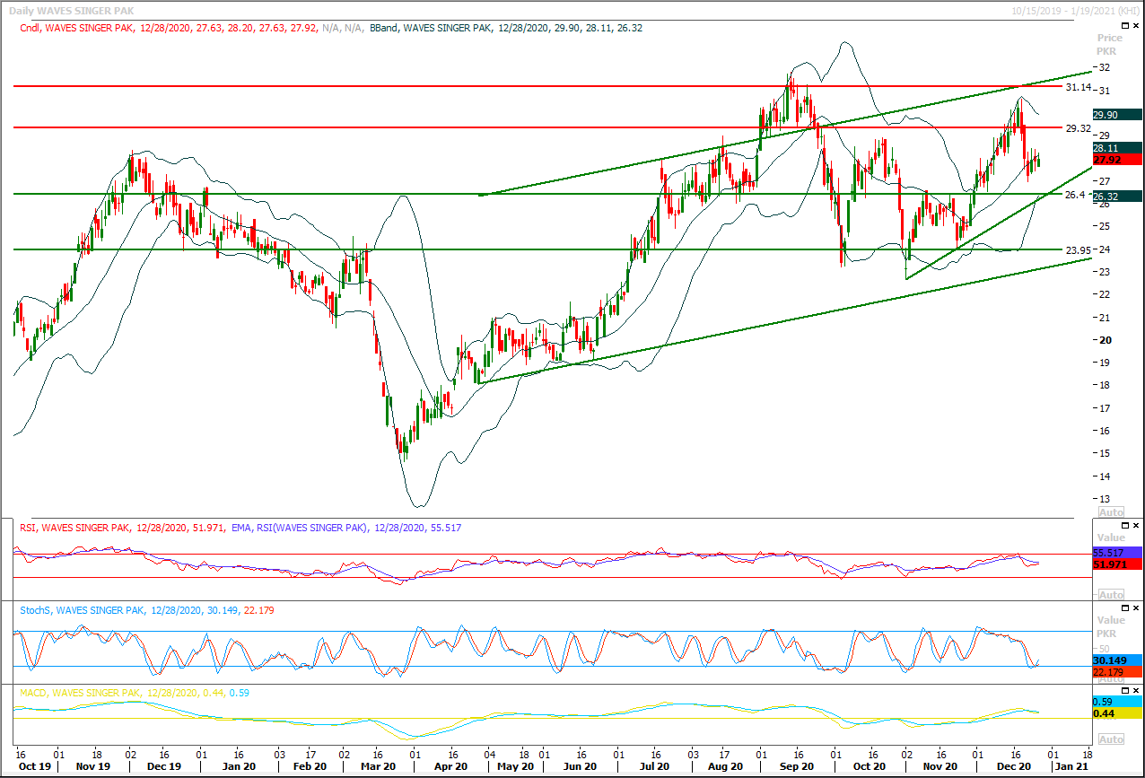Click the 23.95 support line label

(1078, 250)
